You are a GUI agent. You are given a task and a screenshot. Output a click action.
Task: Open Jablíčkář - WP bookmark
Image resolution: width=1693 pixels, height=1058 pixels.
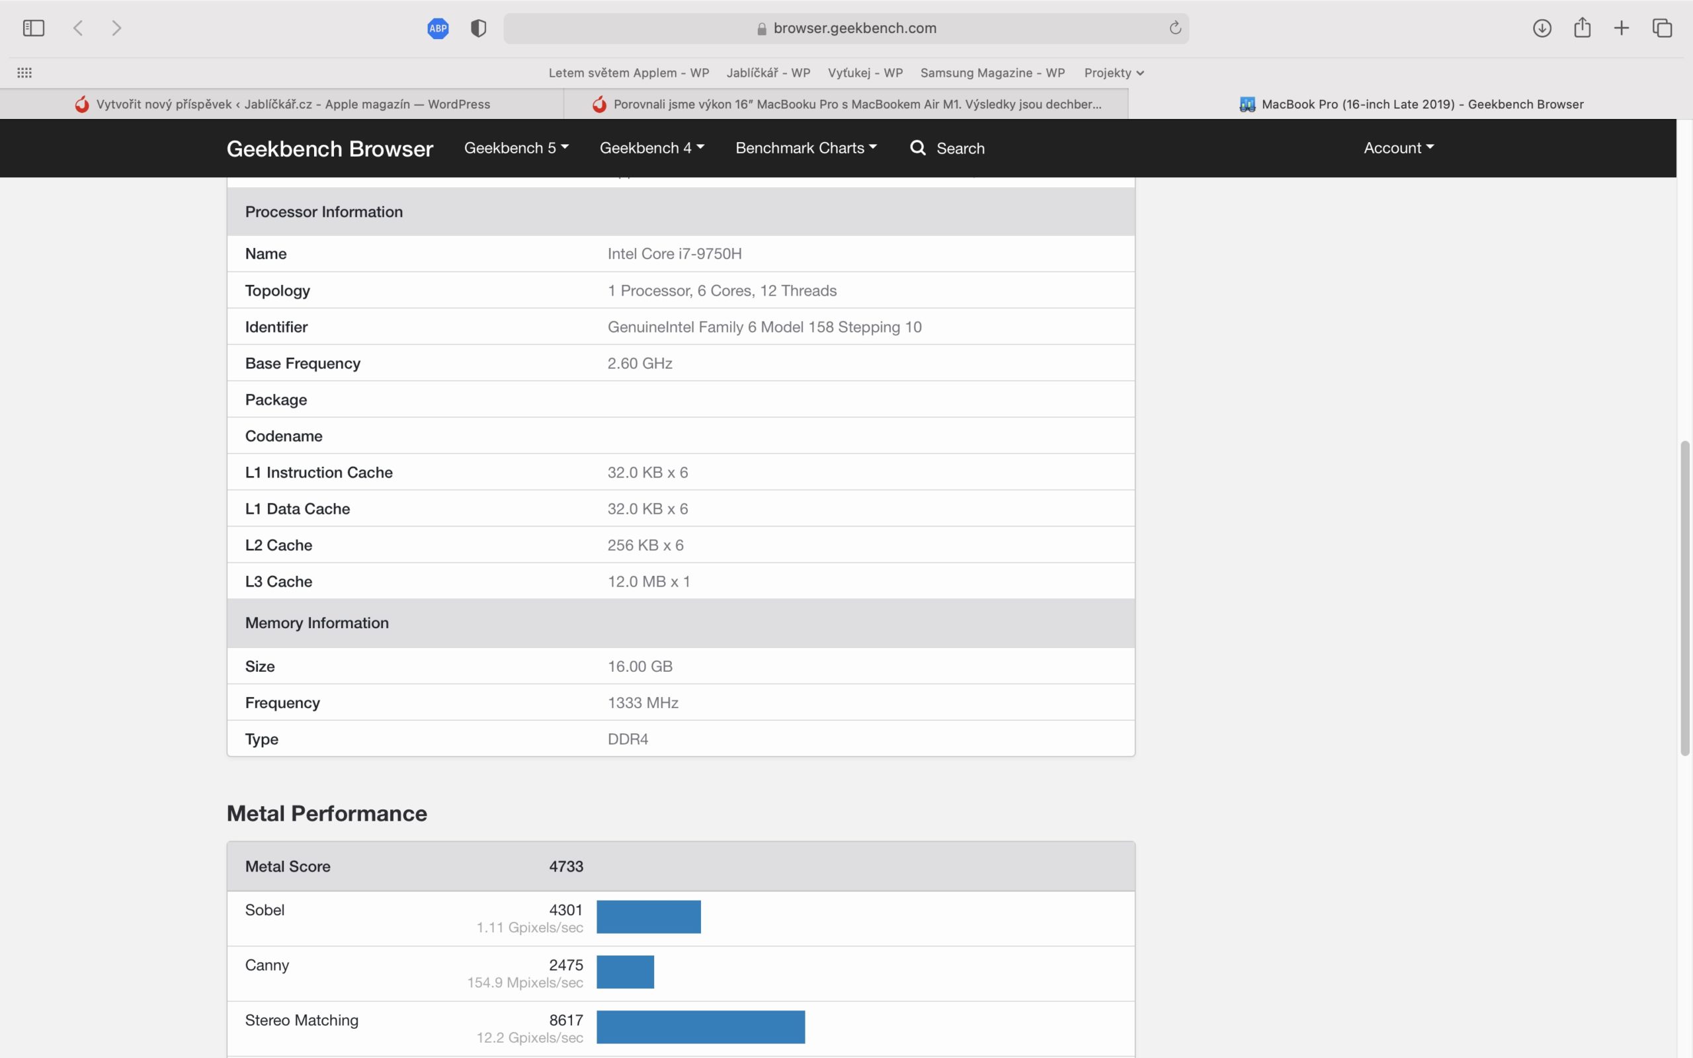[x=768, y=73]
